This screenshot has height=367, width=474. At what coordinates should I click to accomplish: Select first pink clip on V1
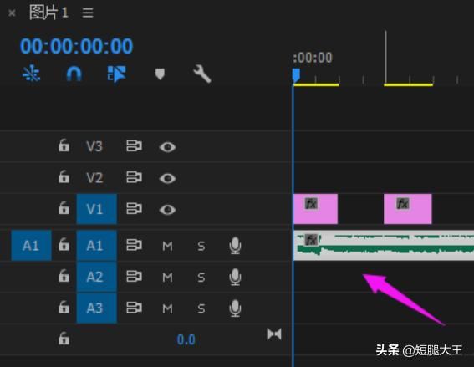pos(316,209)
